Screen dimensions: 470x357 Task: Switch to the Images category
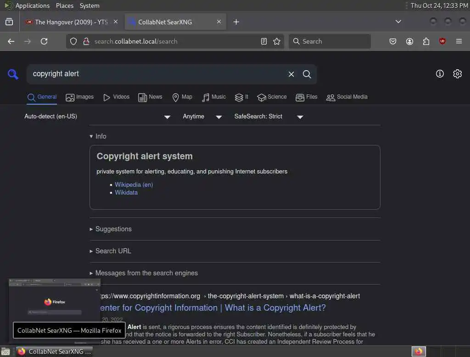coord(79,97)
